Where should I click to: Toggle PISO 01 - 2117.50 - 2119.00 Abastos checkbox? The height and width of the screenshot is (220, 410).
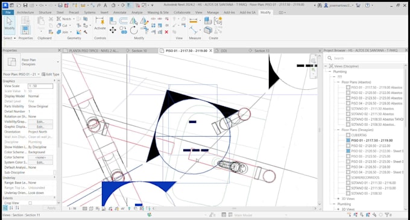[348, 87]
